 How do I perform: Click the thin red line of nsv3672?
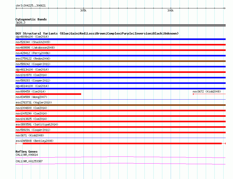pos(209,94)
